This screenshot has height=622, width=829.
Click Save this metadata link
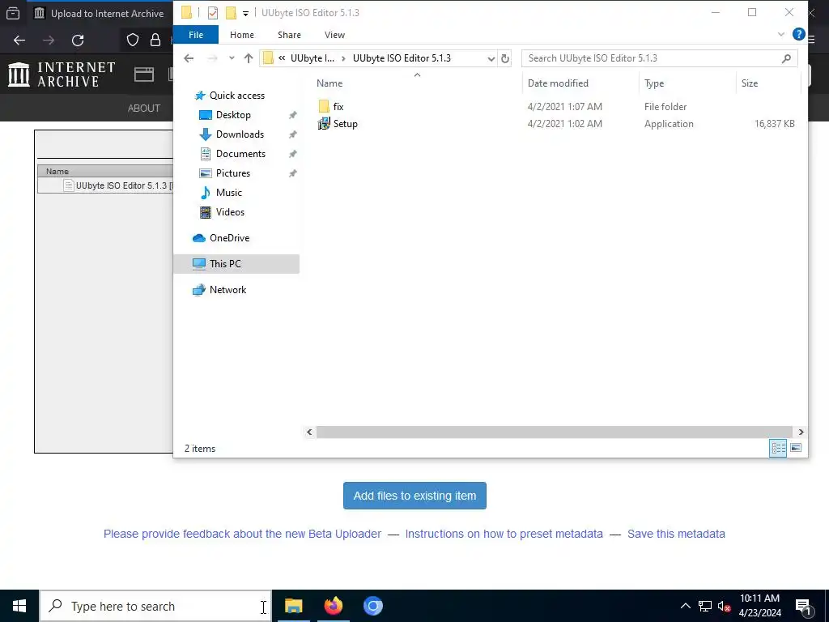[x=676, y=534]
